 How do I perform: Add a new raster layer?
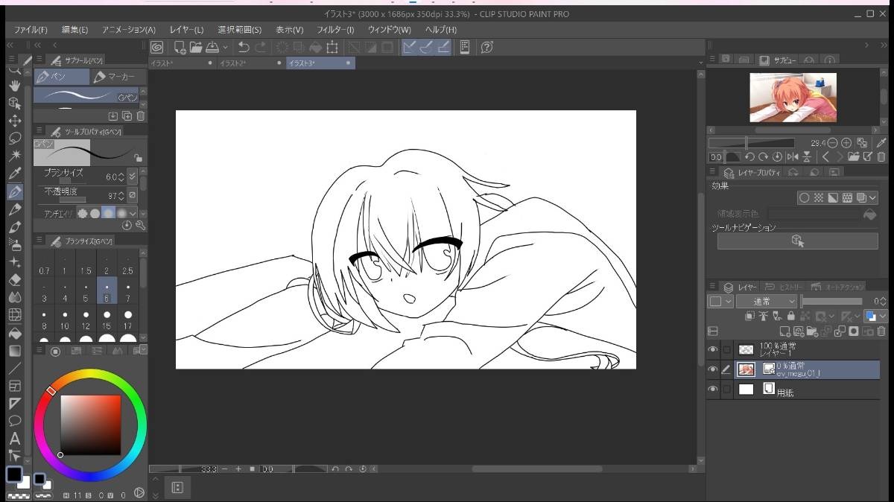click(784, 331)
